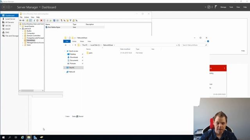Click the Filter funnel icon in Active Directory toolbar
This screenshot has width=250, height=140.
click(70, 20)
